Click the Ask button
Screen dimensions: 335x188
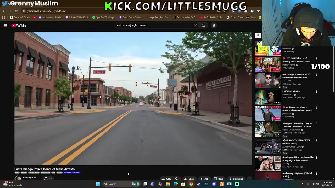tap(204, 179)
